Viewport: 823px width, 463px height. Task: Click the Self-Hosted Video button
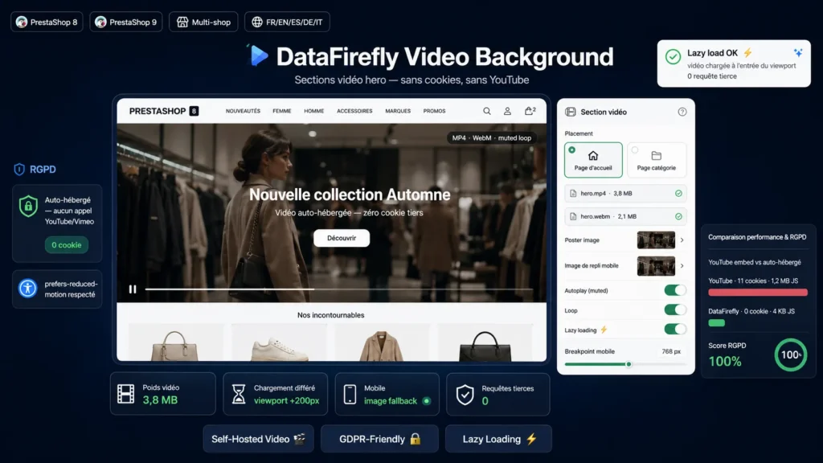pyautogui.click(x=258, y=439)
